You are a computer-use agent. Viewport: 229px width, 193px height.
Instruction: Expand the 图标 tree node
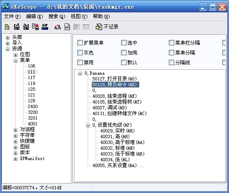coord(15,147)
